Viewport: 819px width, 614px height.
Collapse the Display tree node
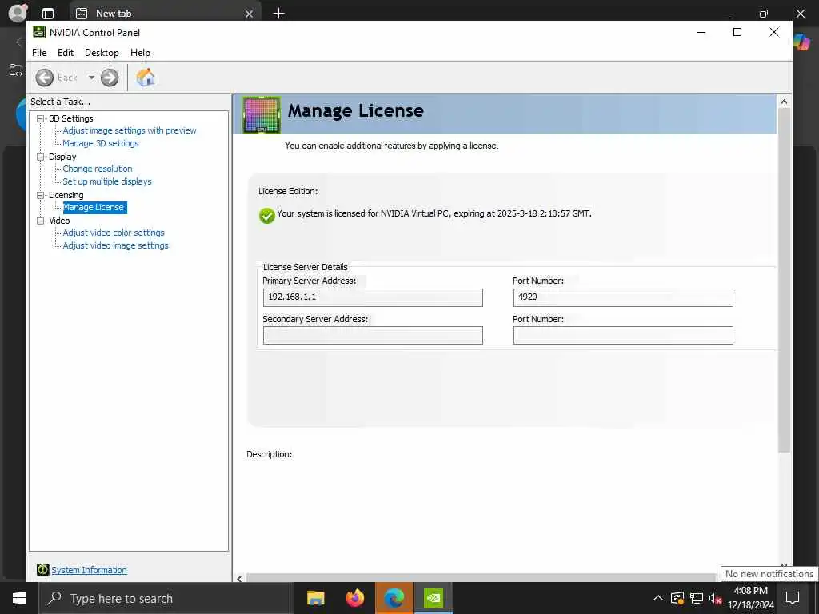click(40, 157)
